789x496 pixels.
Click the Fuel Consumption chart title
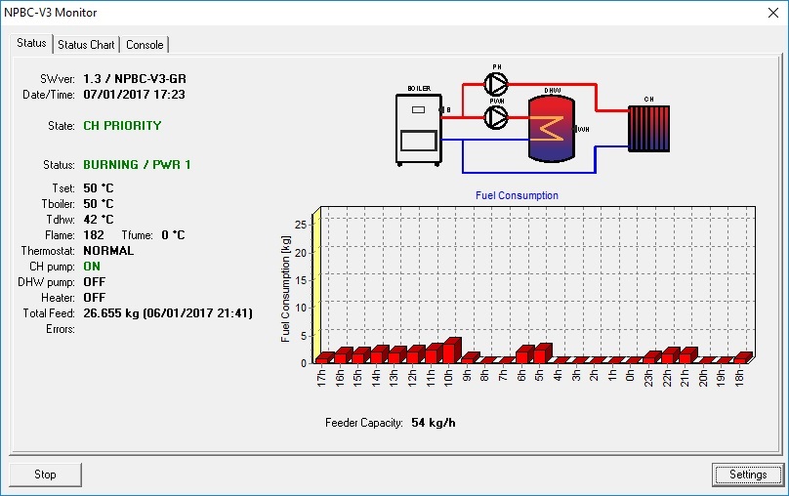[x=517, y=195]
